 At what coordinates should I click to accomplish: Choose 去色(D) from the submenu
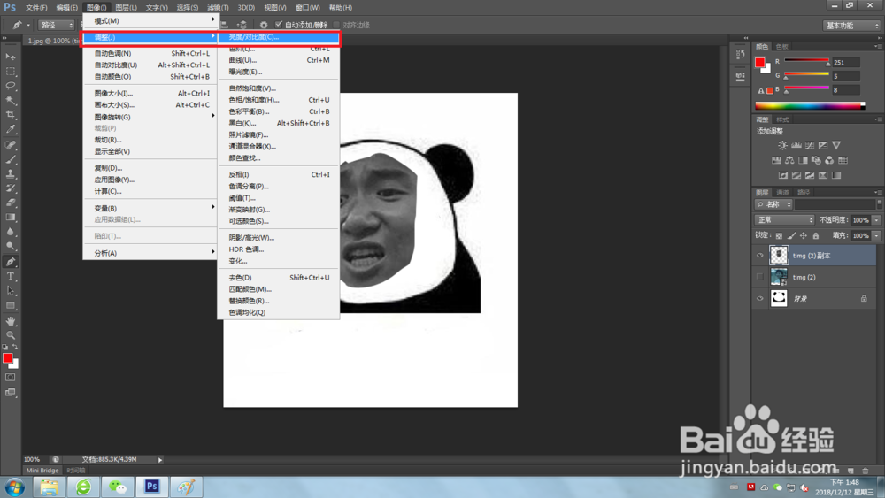(x=278, y=278)
